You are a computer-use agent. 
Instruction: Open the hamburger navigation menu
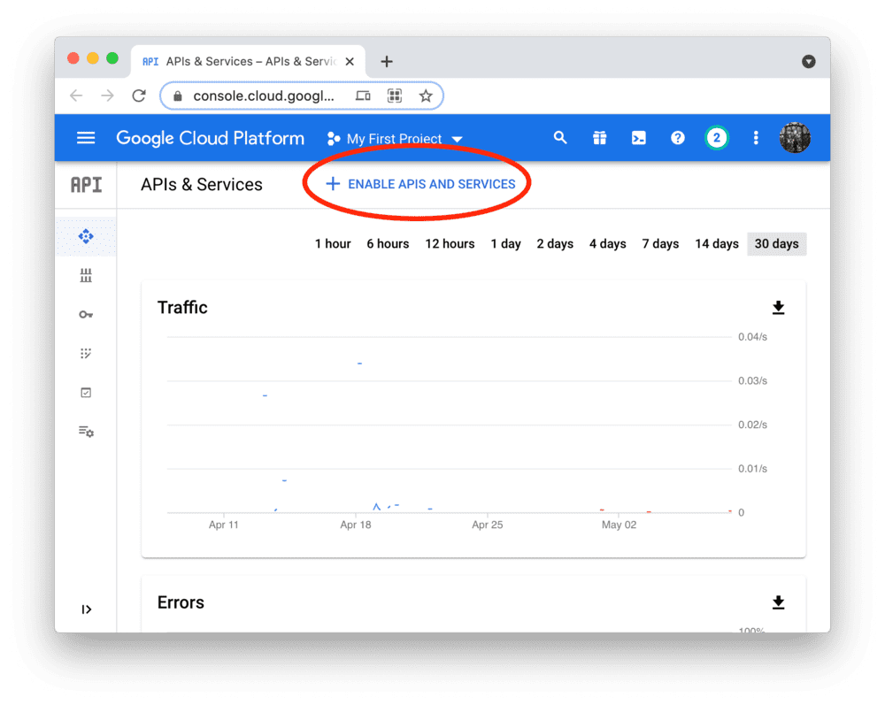click(x=86, y=138)
